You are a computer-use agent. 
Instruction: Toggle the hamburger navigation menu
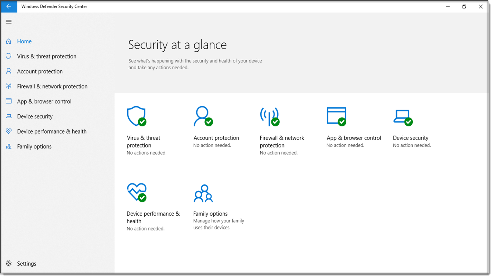(8, 22)
